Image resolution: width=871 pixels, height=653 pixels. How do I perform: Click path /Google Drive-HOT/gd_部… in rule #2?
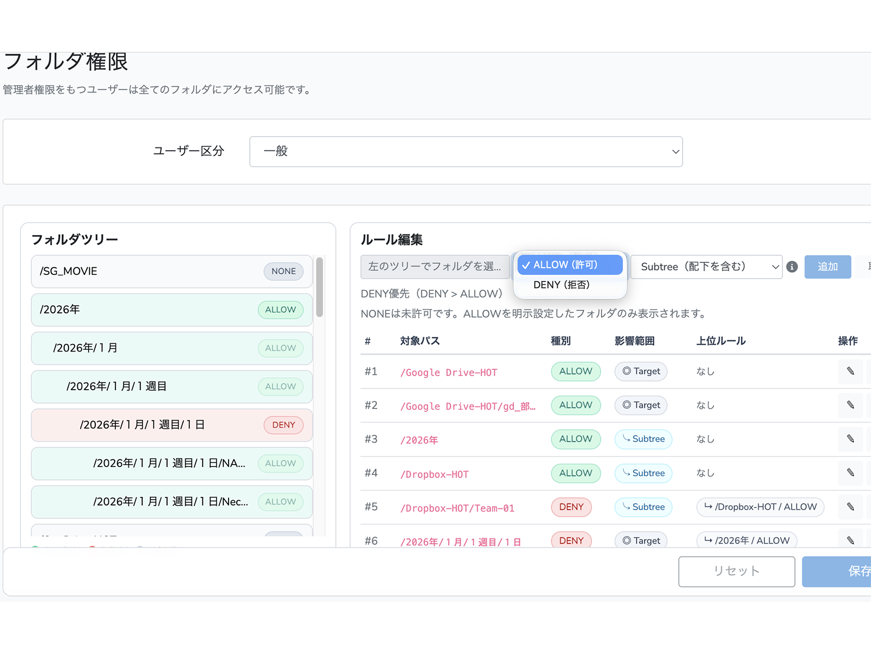click(x=468, y=406)
